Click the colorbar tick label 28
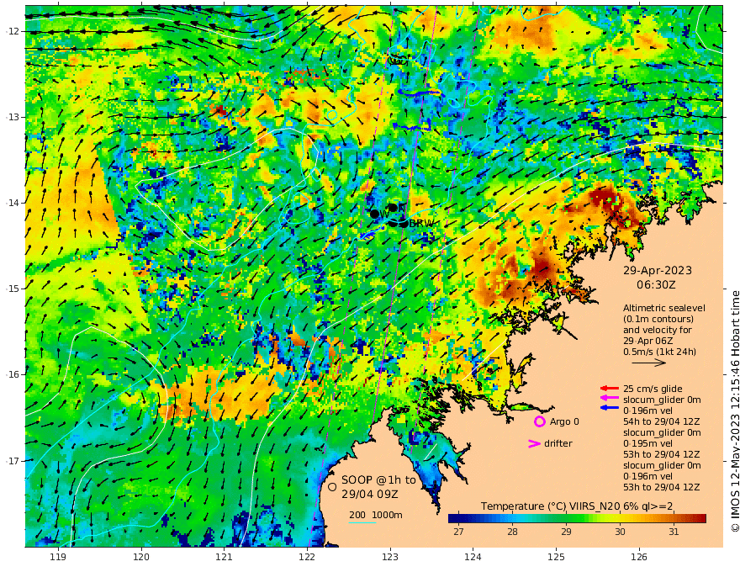The height and width of the screenshot is (572, 740). click(x=512, y=532)
